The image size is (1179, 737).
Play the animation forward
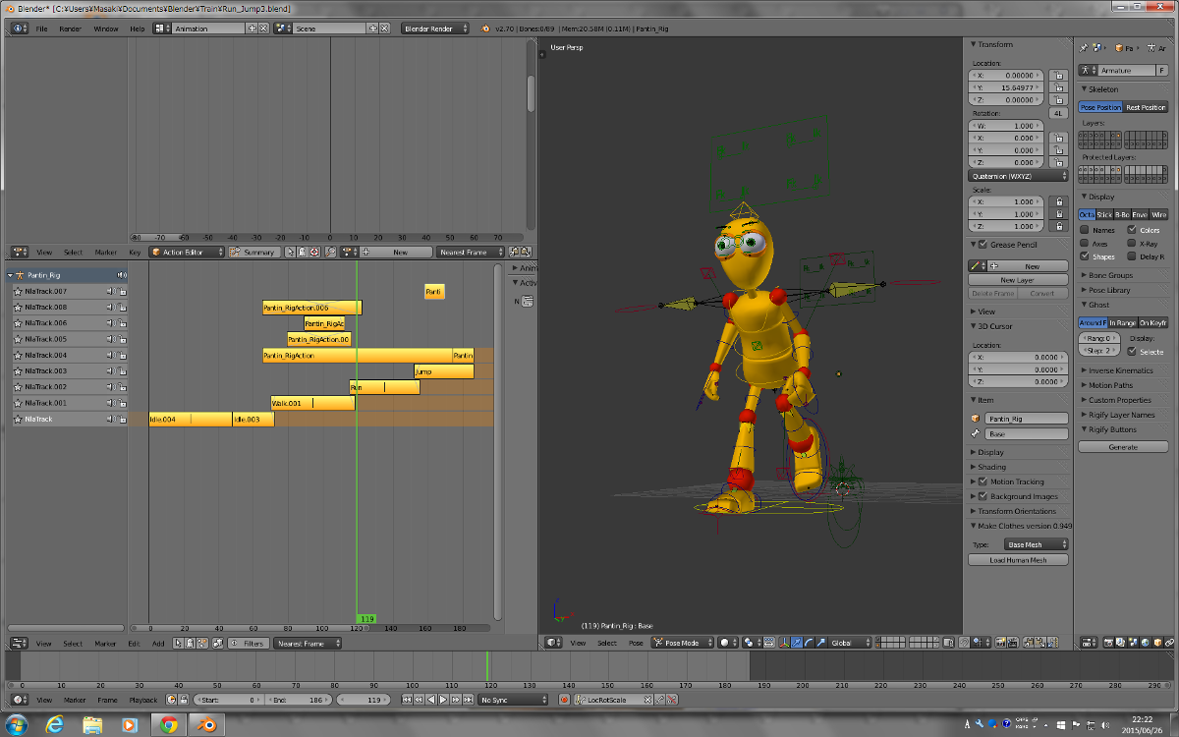[443, 700]
